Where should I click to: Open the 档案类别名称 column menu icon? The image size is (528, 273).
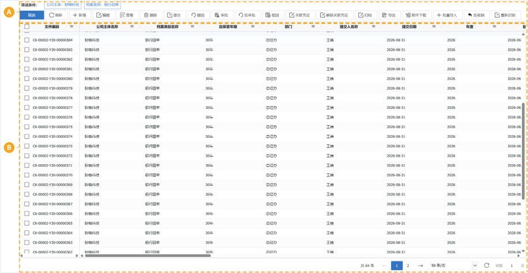point(192,26)
